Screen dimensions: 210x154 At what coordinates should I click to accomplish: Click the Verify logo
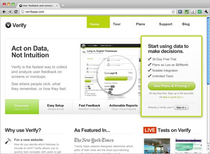[16, 25]
